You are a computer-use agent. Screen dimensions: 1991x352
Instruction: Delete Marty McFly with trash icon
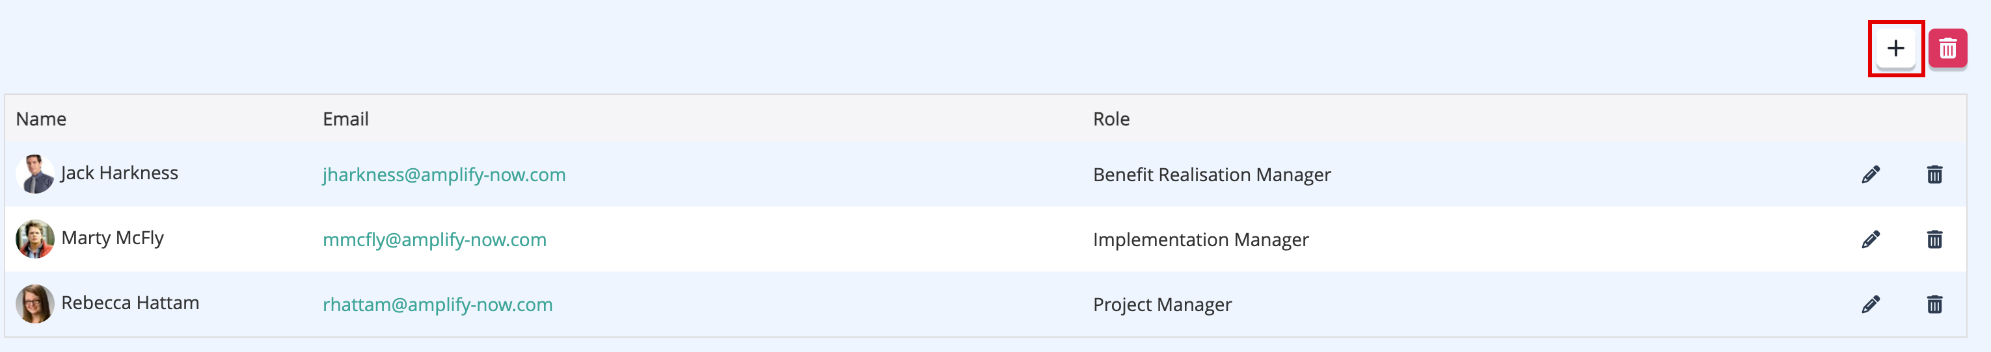tap(1934, 239)
